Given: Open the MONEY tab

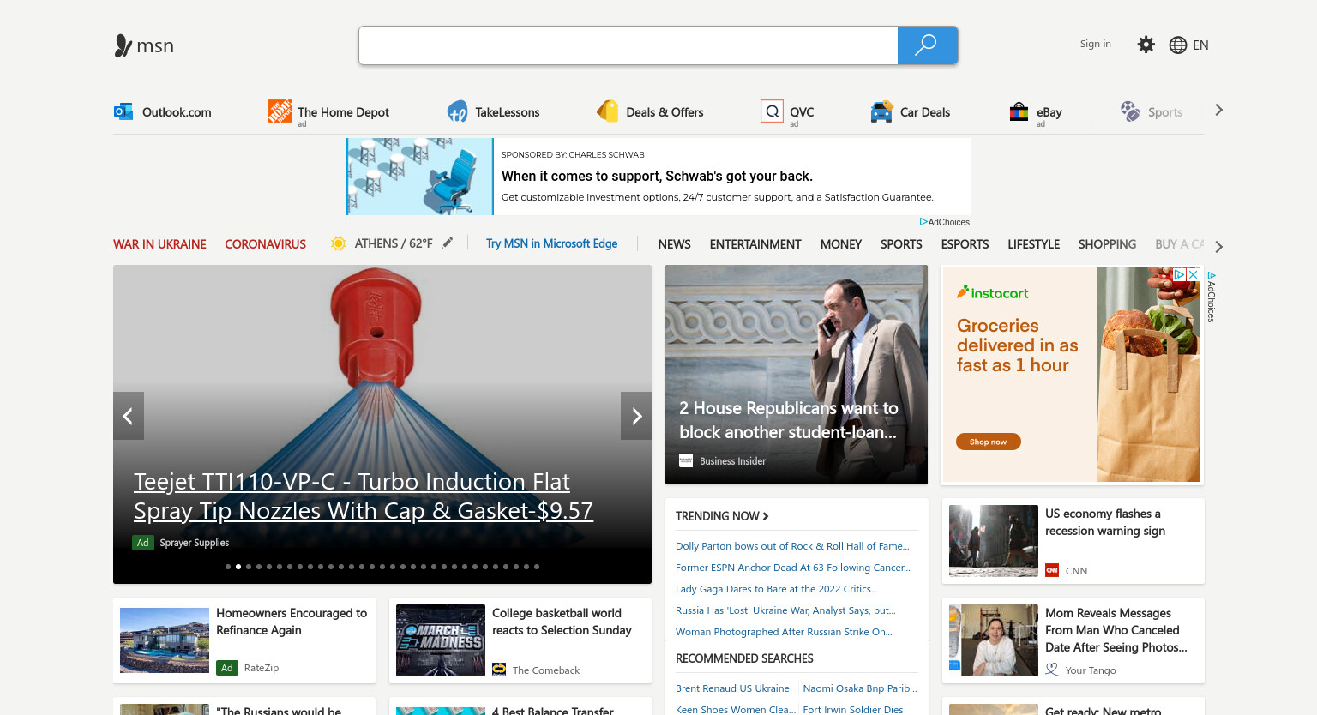Looking at the screenshot, I should tap(840, 244).
